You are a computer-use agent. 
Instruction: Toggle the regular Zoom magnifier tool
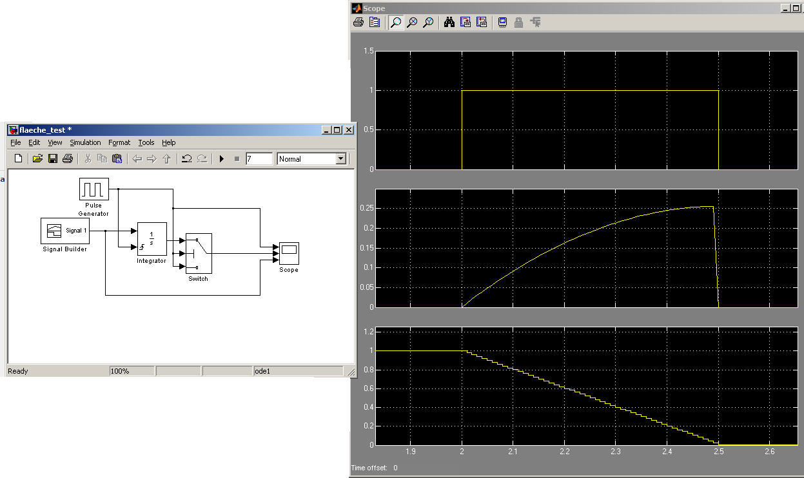(396, 23)
